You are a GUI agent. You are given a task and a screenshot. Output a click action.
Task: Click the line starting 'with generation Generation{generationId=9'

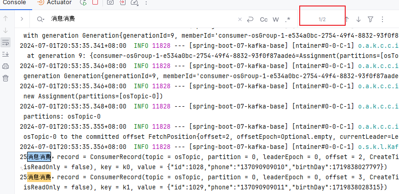(x=211, y=35)
